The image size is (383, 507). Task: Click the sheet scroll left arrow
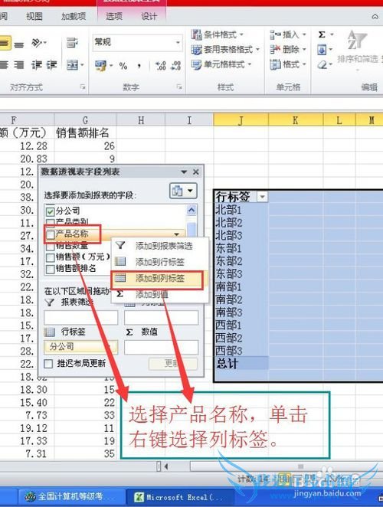click(166, 466)
